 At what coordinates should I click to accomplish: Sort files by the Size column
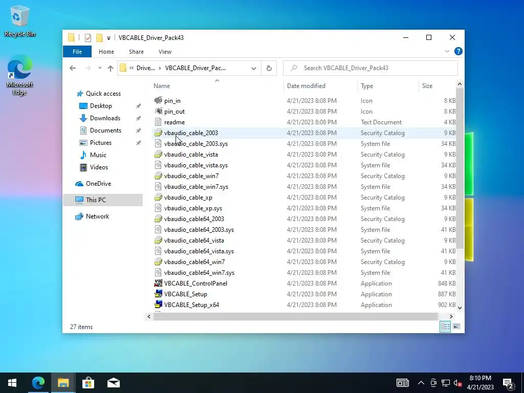point(427,86)
